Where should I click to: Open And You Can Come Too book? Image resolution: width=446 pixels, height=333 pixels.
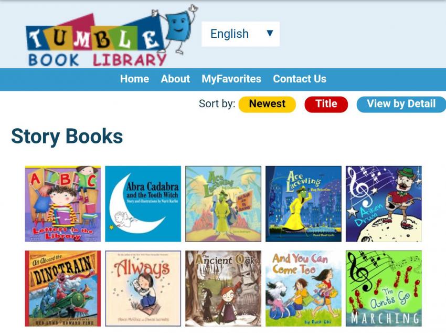click(303, 288)
